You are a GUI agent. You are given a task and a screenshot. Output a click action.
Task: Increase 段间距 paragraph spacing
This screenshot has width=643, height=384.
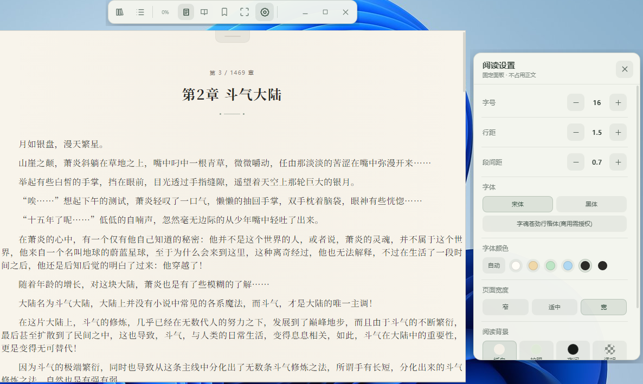coord(618,162)
